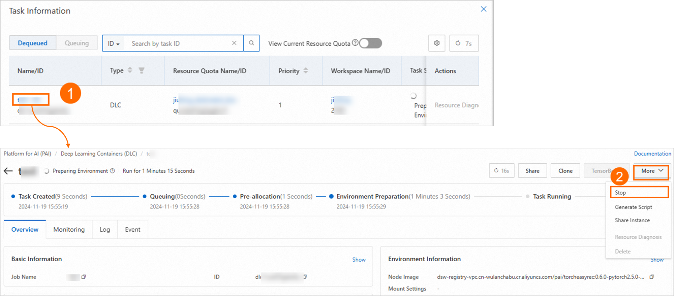The image size is (674, 296).
Task: Click the timestamp 2024-11-19 15:55:29
Action: (361, 206)
